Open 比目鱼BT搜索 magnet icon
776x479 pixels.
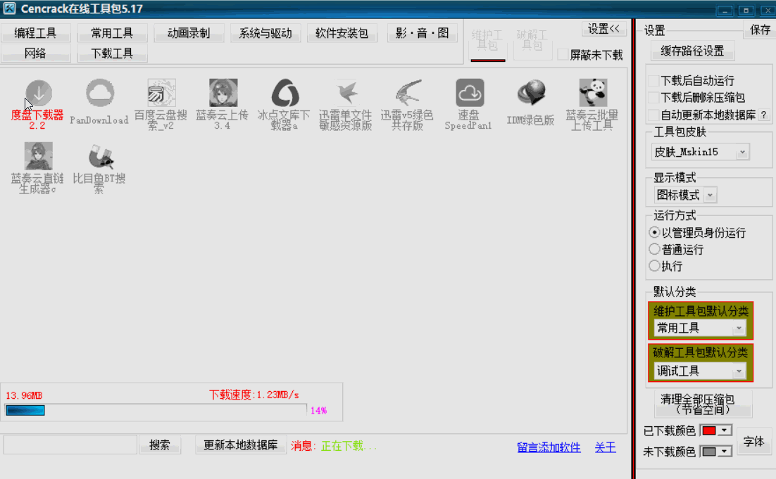pos(99,155)
